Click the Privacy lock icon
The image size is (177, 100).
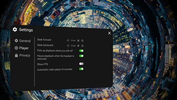tap(16, 55)
